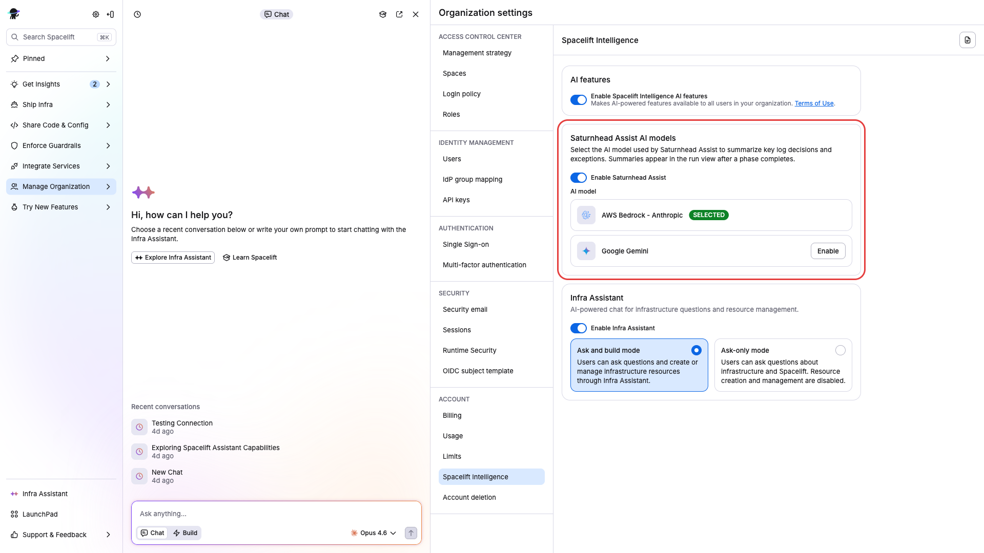
Task: Click the settings gear icon in sidebar header
Action: click(96, 14)
